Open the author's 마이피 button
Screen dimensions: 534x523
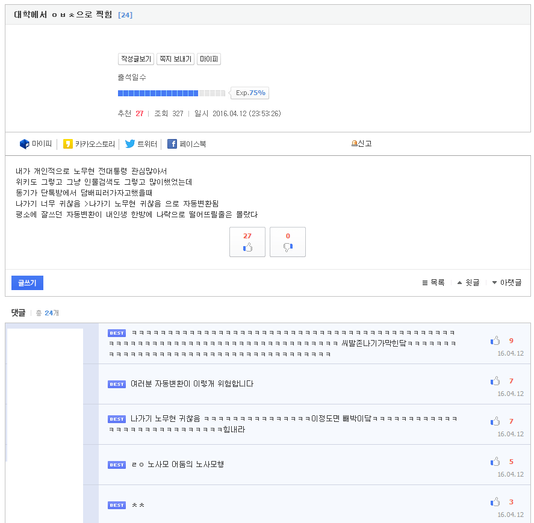point(209,59)
